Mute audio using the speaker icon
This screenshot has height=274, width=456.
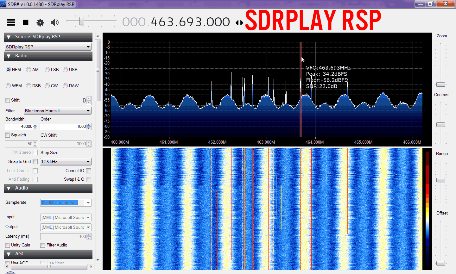coord(55,22)
